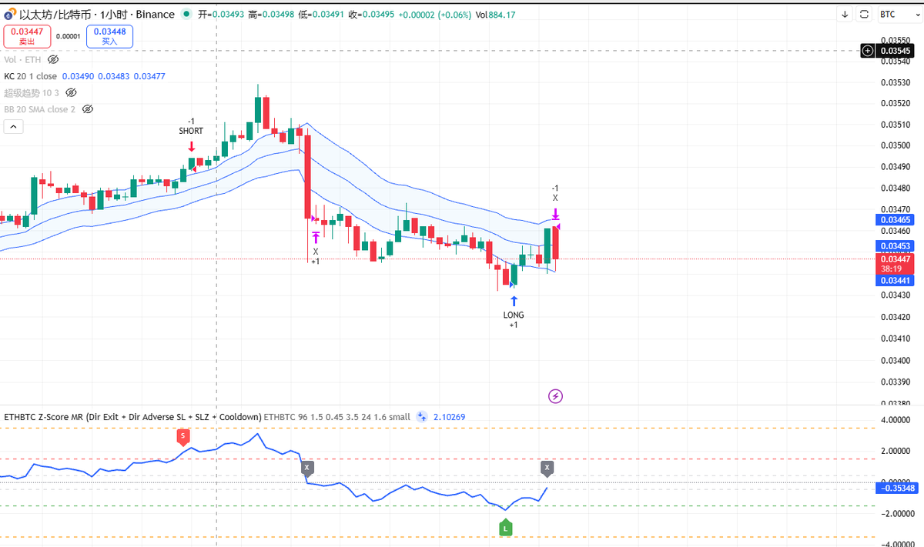Click the 0.03441 blue price tag

pyautogui.click(x=895, y=281)
